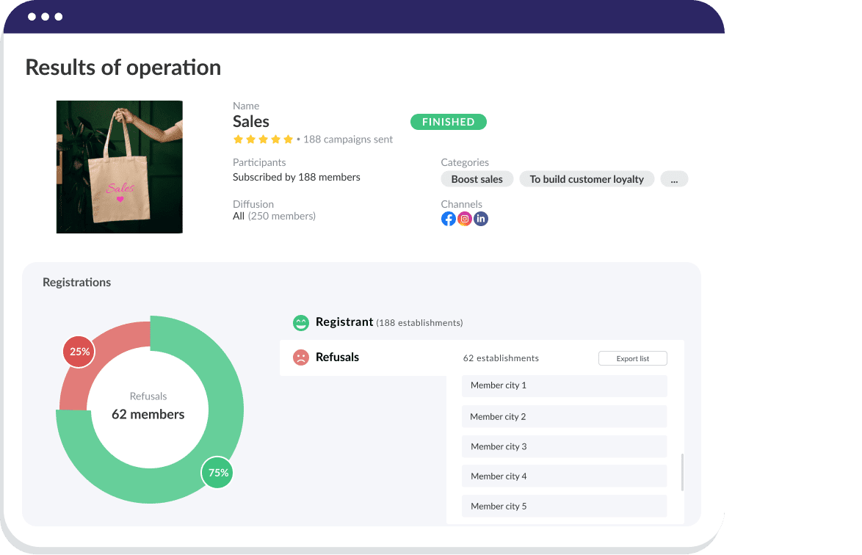Select Member city 1 in the list
862x555 pixels.
pyautogui.click(x=564, y=385)
